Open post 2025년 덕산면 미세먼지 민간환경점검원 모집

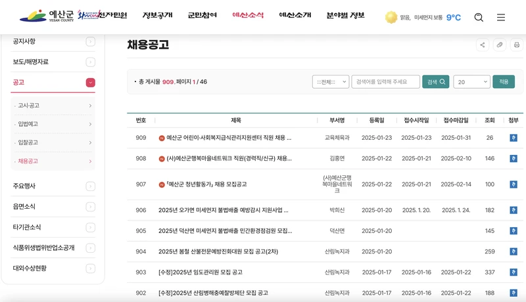pos(225,230)
